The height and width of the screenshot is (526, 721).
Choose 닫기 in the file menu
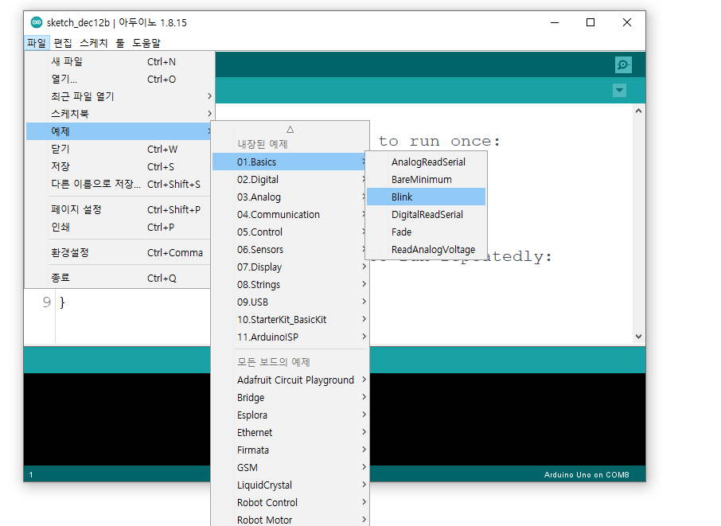119,149
